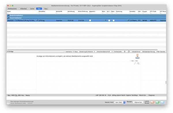The image size is (173, 113).
Task: Click the WSV label in the prescription bar
Action: pos(13,95)
